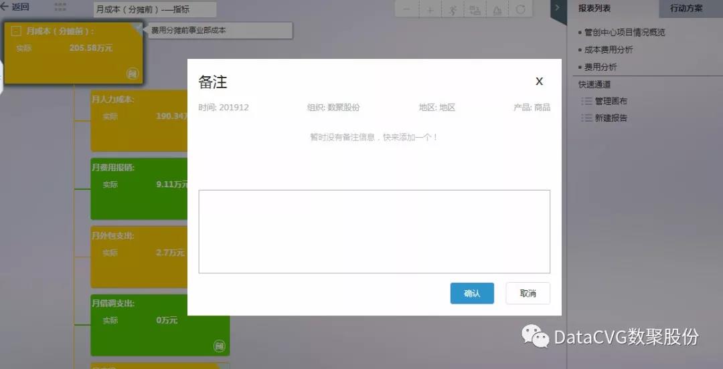Click into the remark text area

374,231
